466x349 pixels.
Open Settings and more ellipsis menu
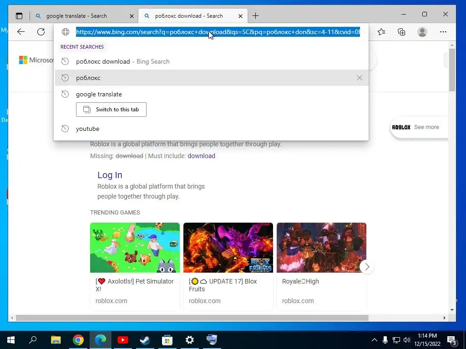tap(443, 32)
